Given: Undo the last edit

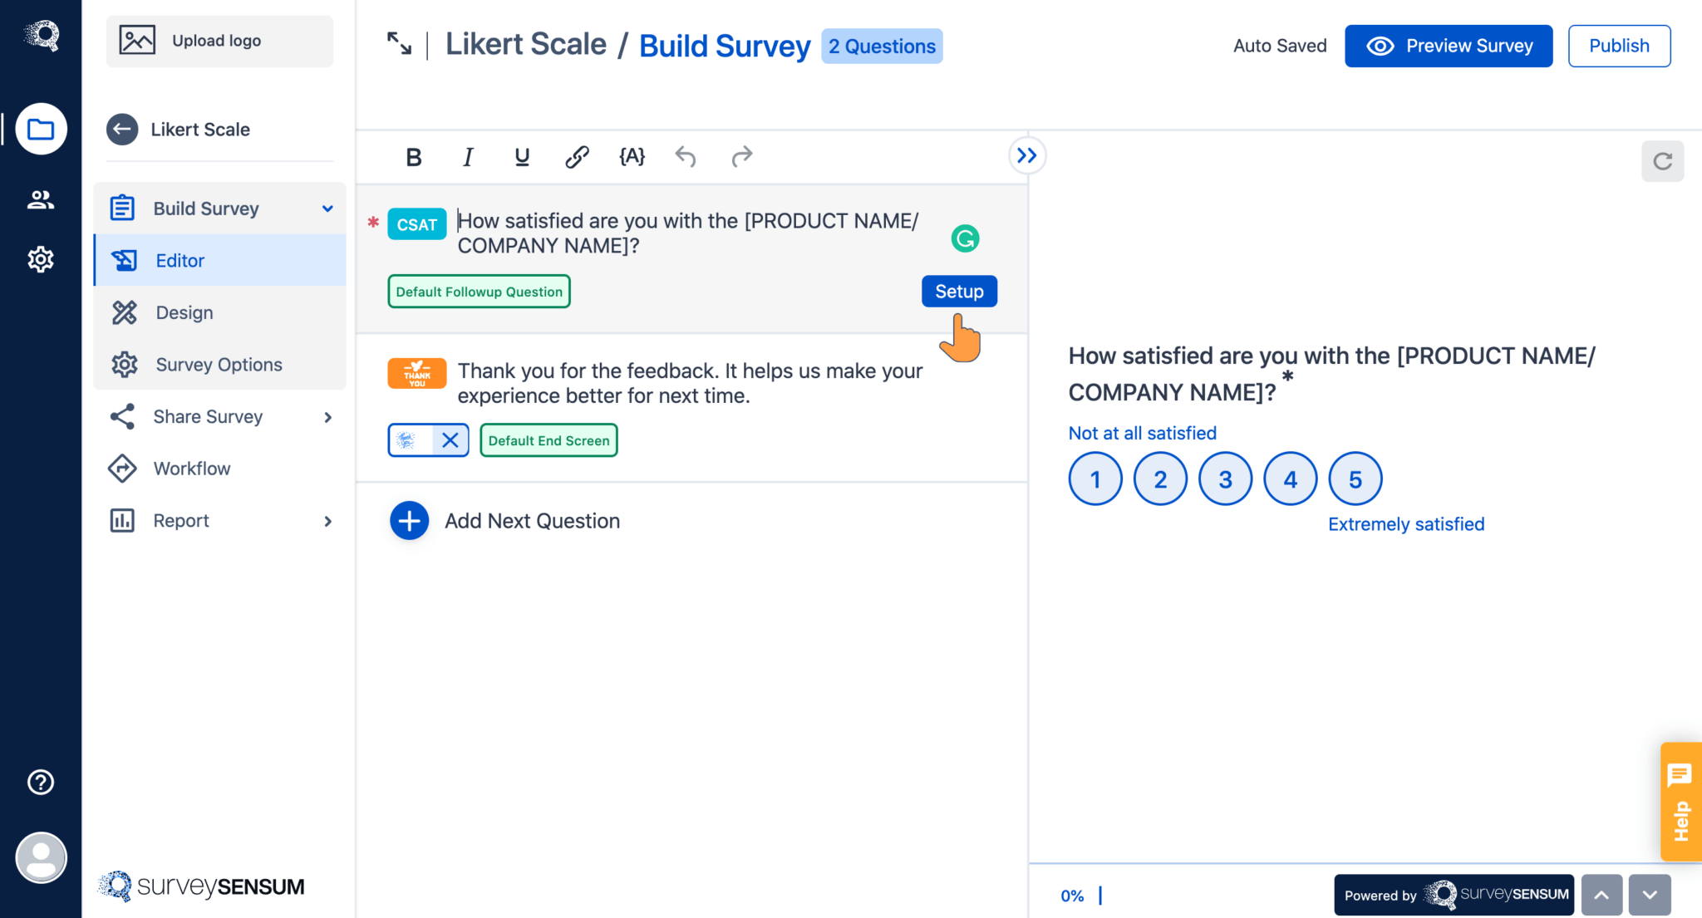Looking at the screenshot, I should tap(686, 156).
